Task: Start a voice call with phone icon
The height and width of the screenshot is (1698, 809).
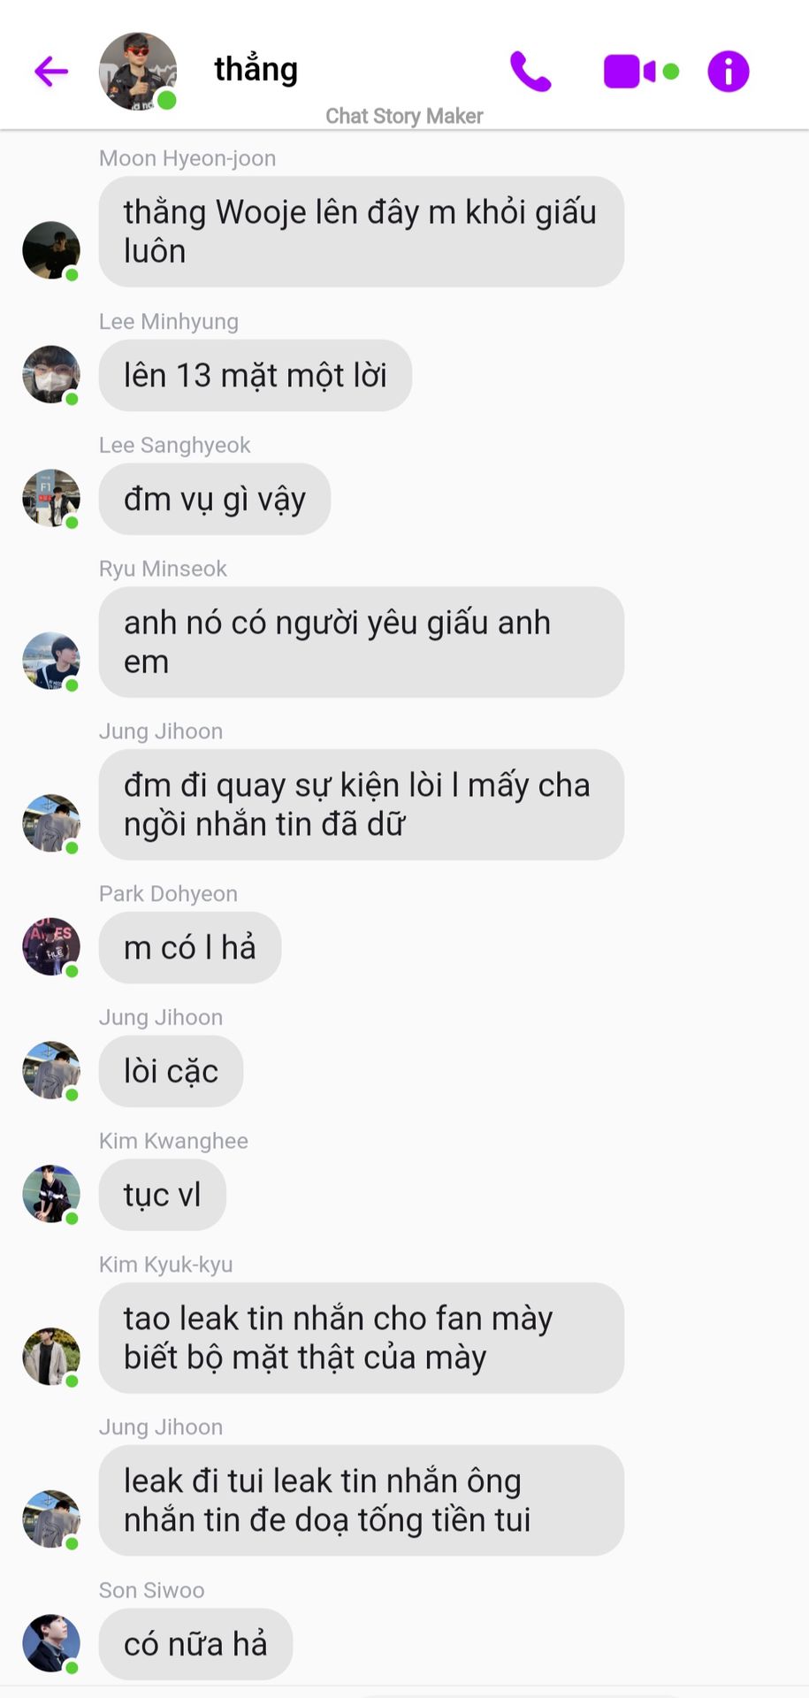Action: 530,72
